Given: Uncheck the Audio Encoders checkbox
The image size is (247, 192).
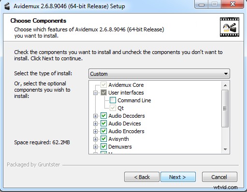Looking at the screenshot, I should [x=103, y=131].
